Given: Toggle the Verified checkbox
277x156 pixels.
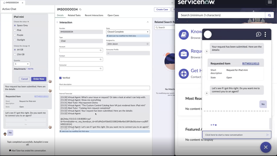Looking at the screenshot, I should tap(60, 78).
